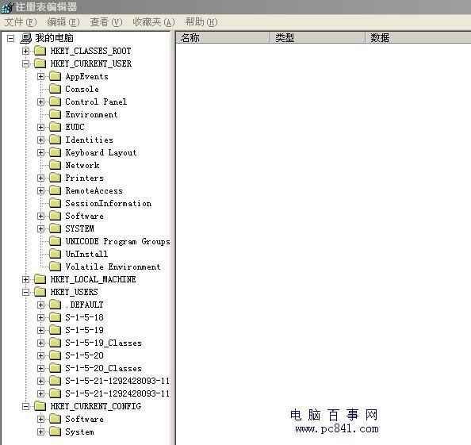Open the 查看(V) menu
The height and width of the screenshot is (445, 471).
(x=106, y=22)
